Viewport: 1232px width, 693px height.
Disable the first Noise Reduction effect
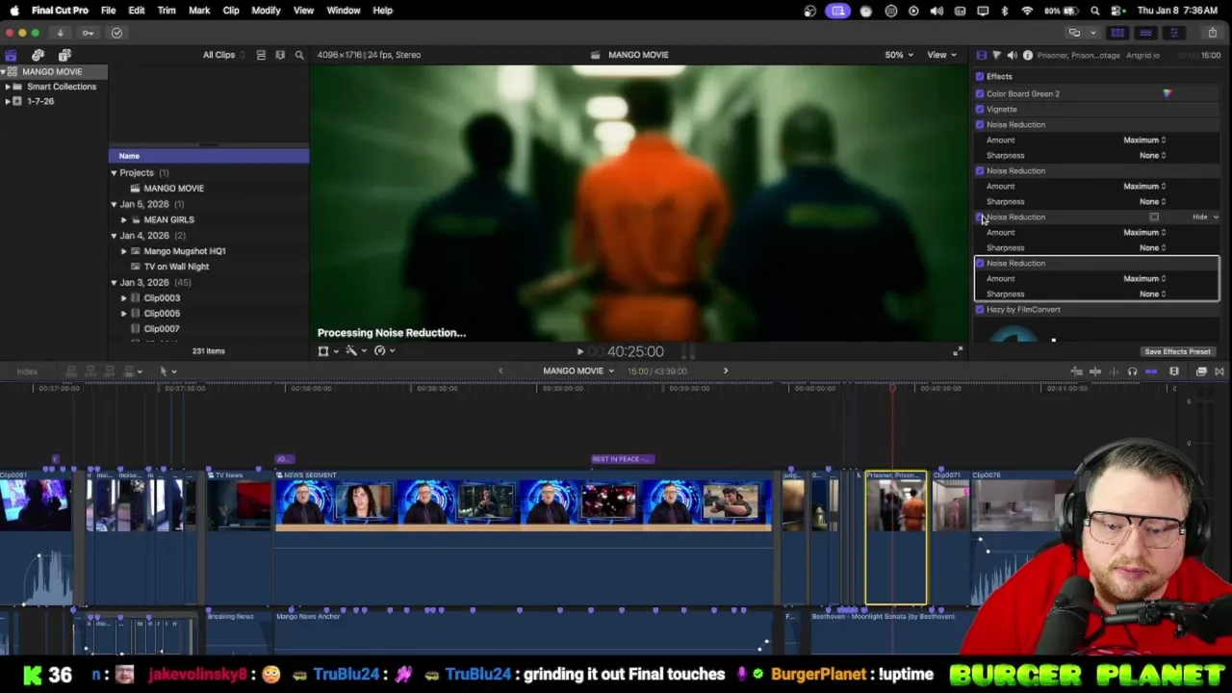coord(980,124)
